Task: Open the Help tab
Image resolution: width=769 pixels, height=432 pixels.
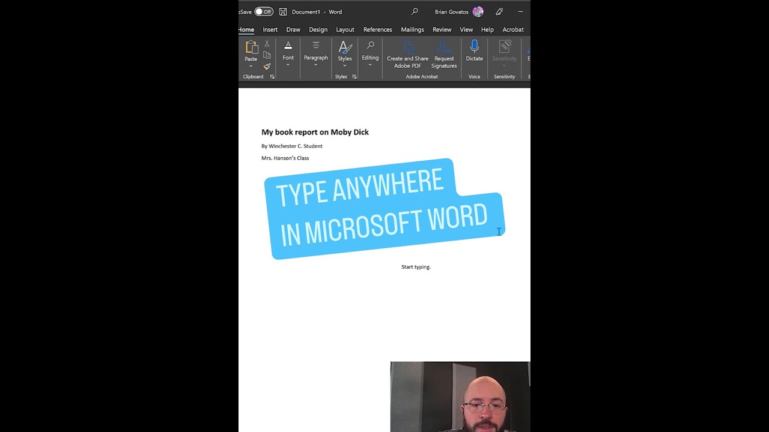Action: 487,29
